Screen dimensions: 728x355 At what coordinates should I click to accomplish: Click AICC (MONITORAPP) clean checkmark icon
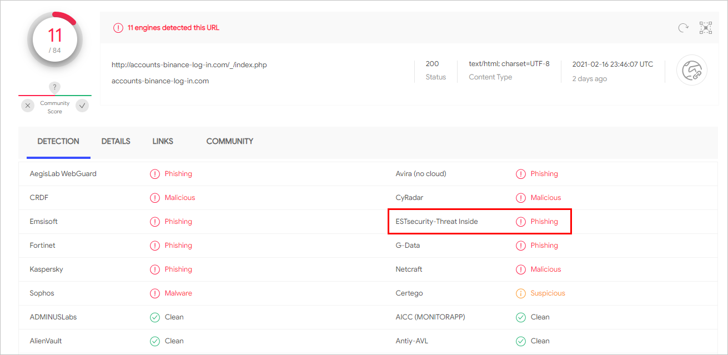pyautogui.click(x=521, y=317)
